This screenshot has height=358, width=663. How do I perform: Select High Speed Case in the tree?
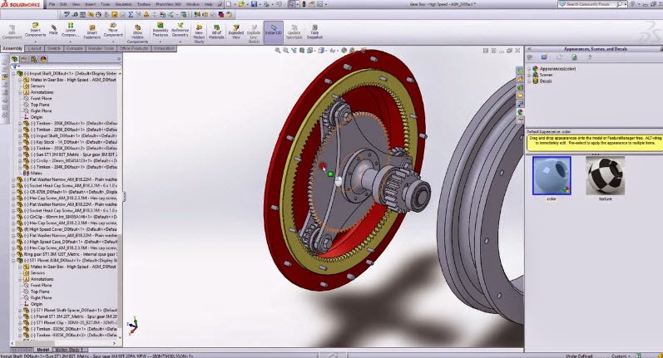[68, 242]
